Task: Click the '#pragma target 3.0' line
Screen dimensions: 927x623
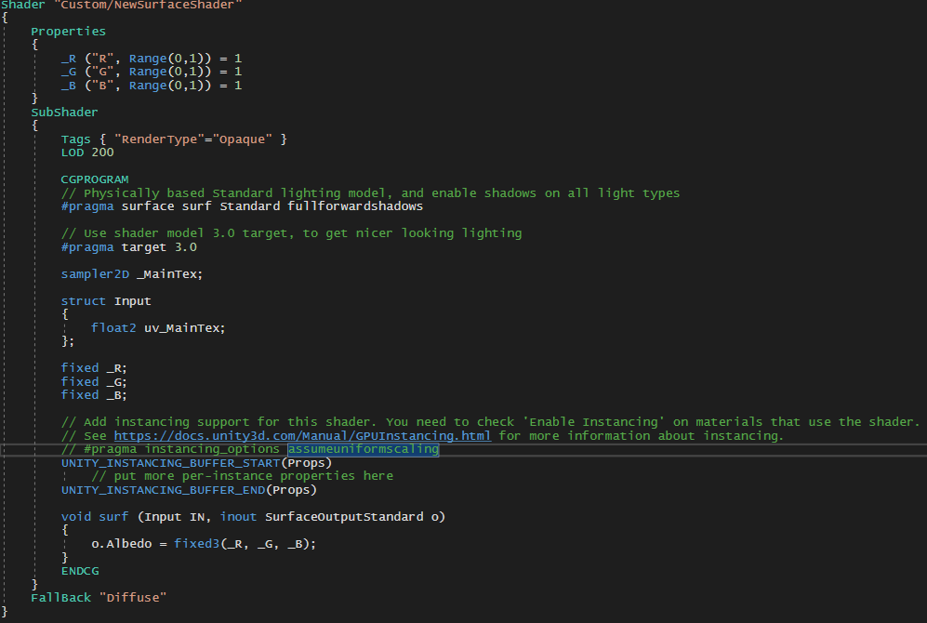Action: (x=129, y=247)
